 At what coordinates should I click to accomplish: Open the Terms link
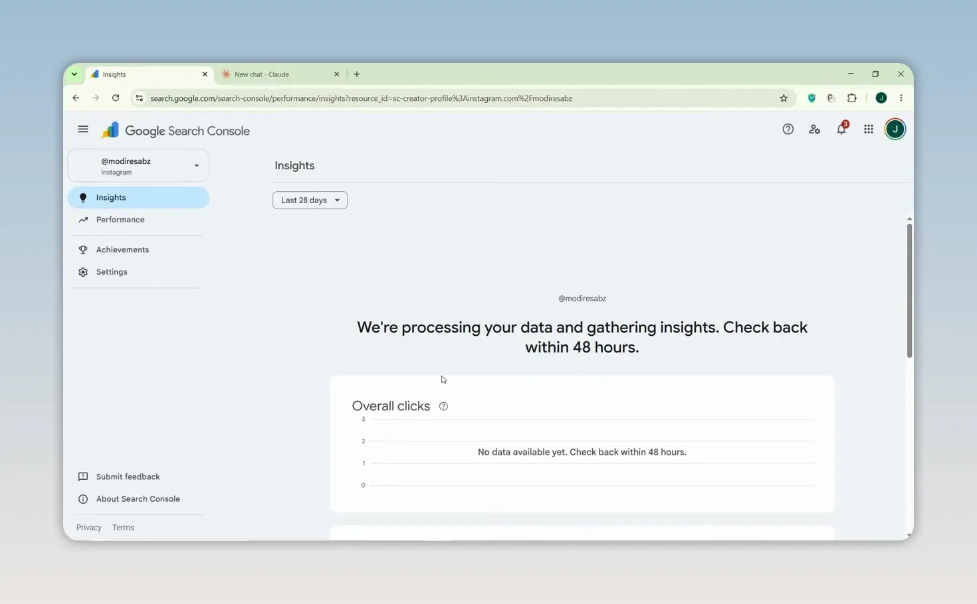pos(123,528)
